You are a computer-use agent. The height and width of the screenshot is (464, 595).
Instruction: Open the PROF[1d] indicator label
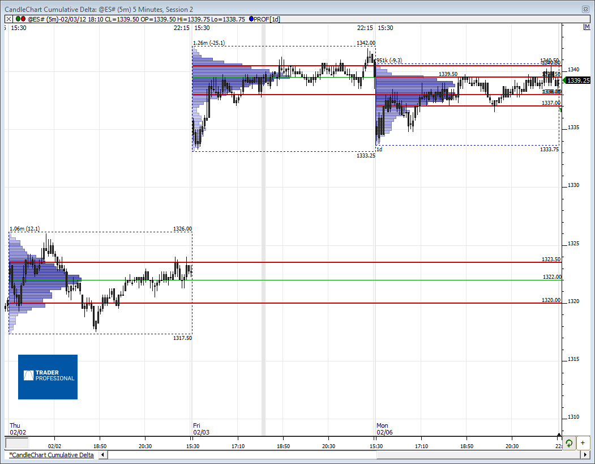coord(267,19)
